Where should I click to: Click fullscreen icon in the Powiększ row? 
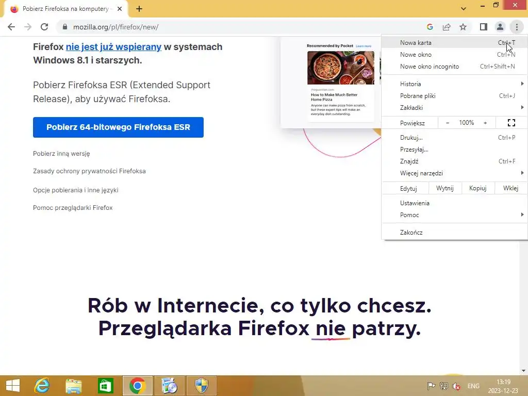click(x=511, y=123)
